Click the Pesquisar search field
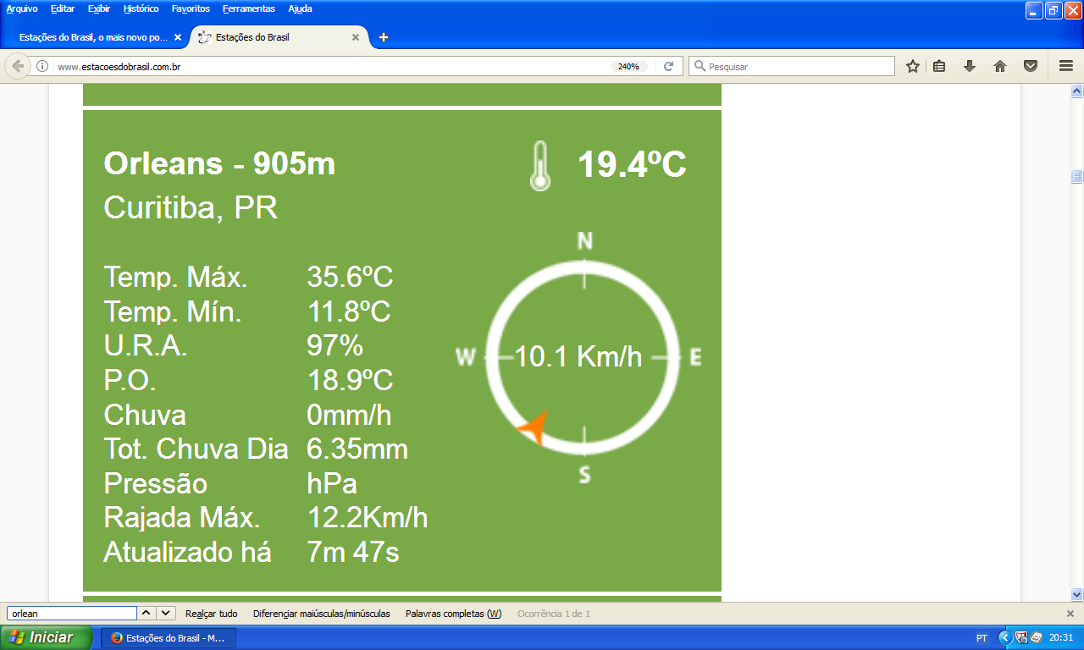Screen dimensions: 1084x650 pyautogui.click(x=796, y=66)
